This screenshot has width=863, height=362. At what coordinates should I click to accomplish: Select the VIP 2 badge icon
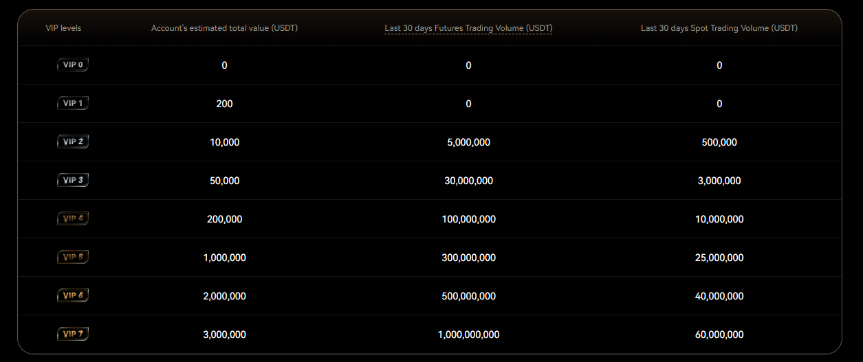click(73, 142)
